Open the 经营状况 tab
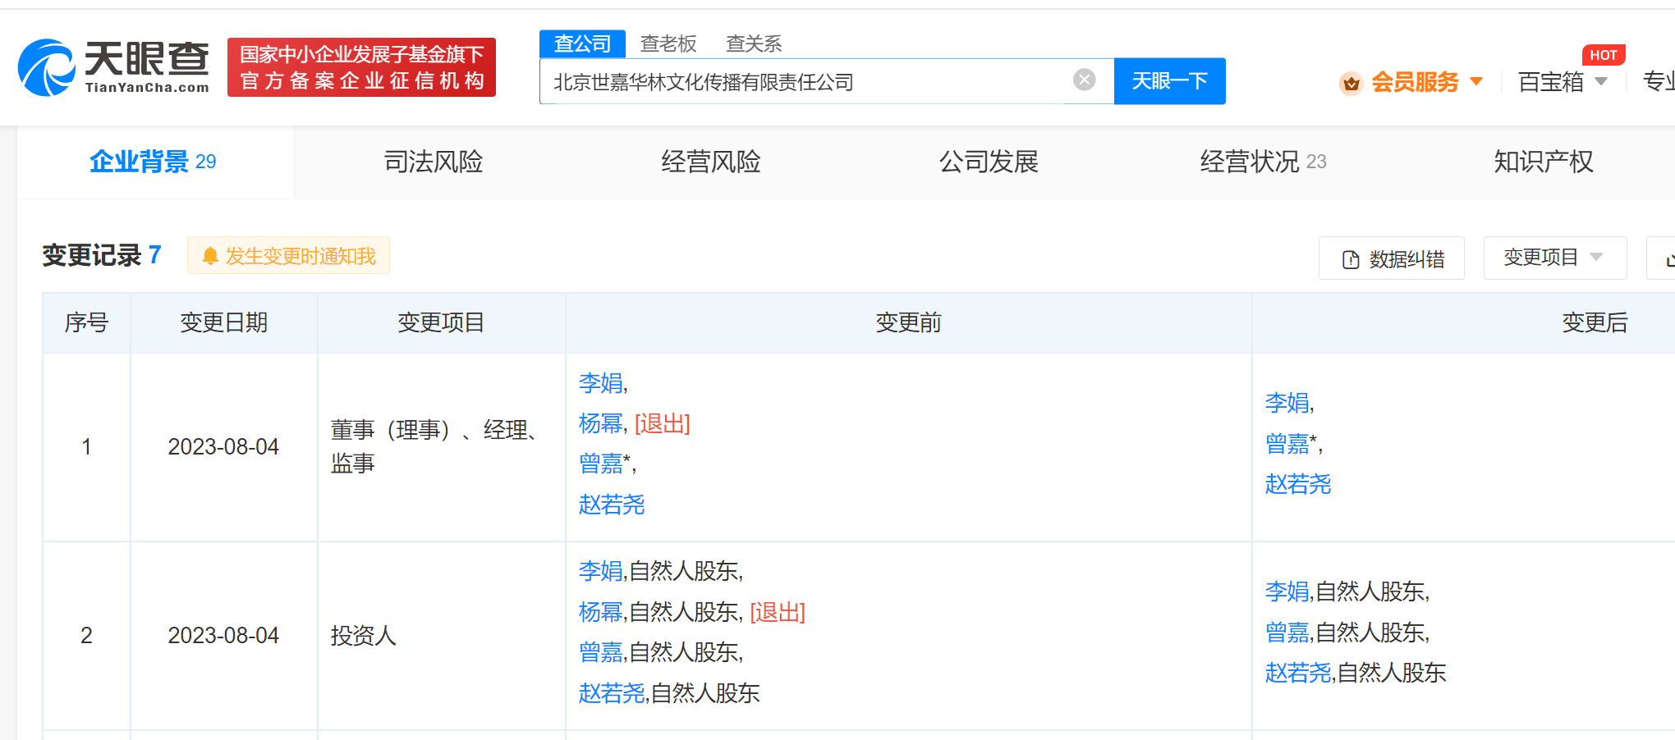 pyautogui.click(x=1263, y=162)
